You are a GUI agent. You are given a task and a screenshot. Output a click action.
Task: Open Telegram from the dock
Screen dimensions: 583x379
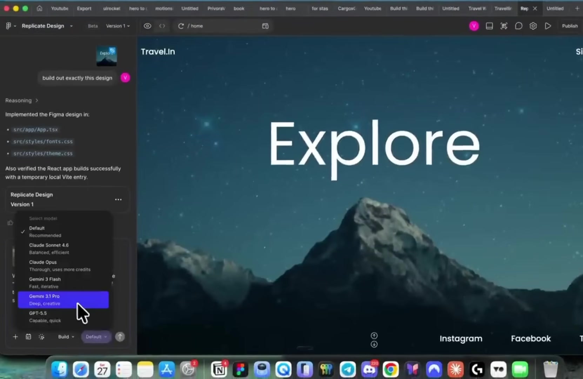[x=348, y=369]
